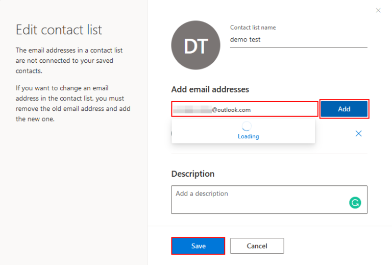The width and height of the screenshot is (392, 265).
Task: Click the loading spinner in suggestions
Action: click(x=247, y=126)
